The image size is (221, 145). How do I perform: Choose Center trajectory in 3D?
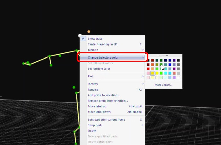[x=102, y=44]
